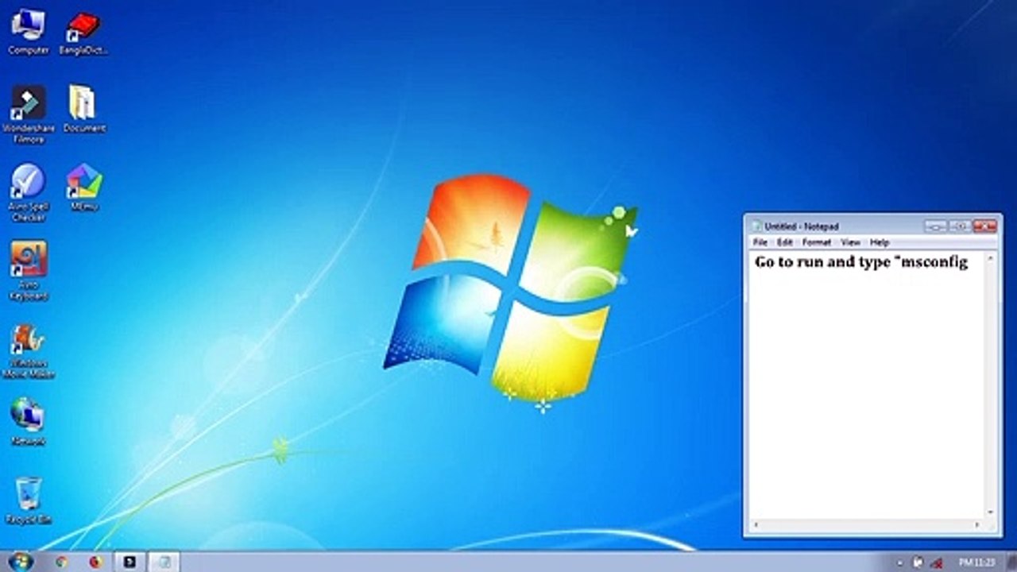Select the Network desktop icon
This screenshot has height=572, width=1017.
tap(28, 422)
